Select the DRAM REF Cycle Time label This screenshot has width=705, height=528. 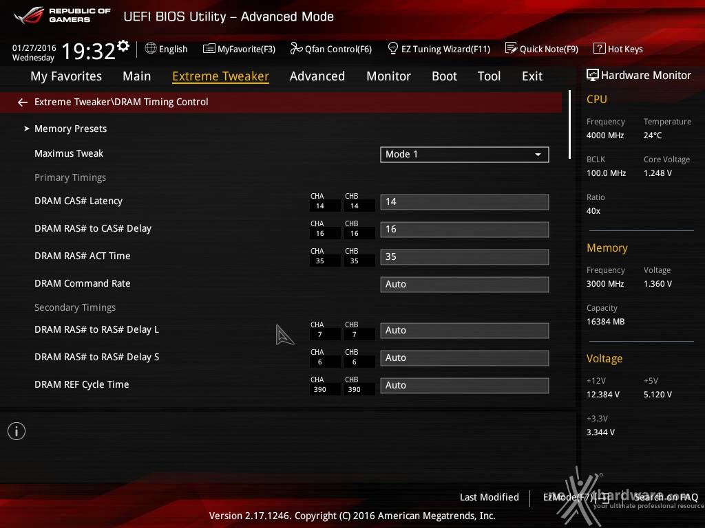[81, 384]
